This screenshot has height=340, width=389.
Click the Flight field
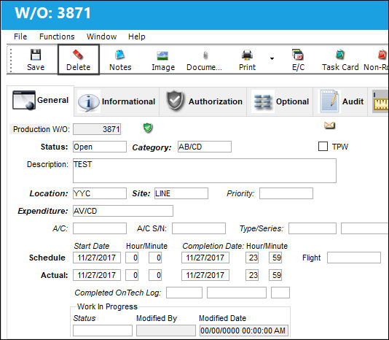(354, 258)
